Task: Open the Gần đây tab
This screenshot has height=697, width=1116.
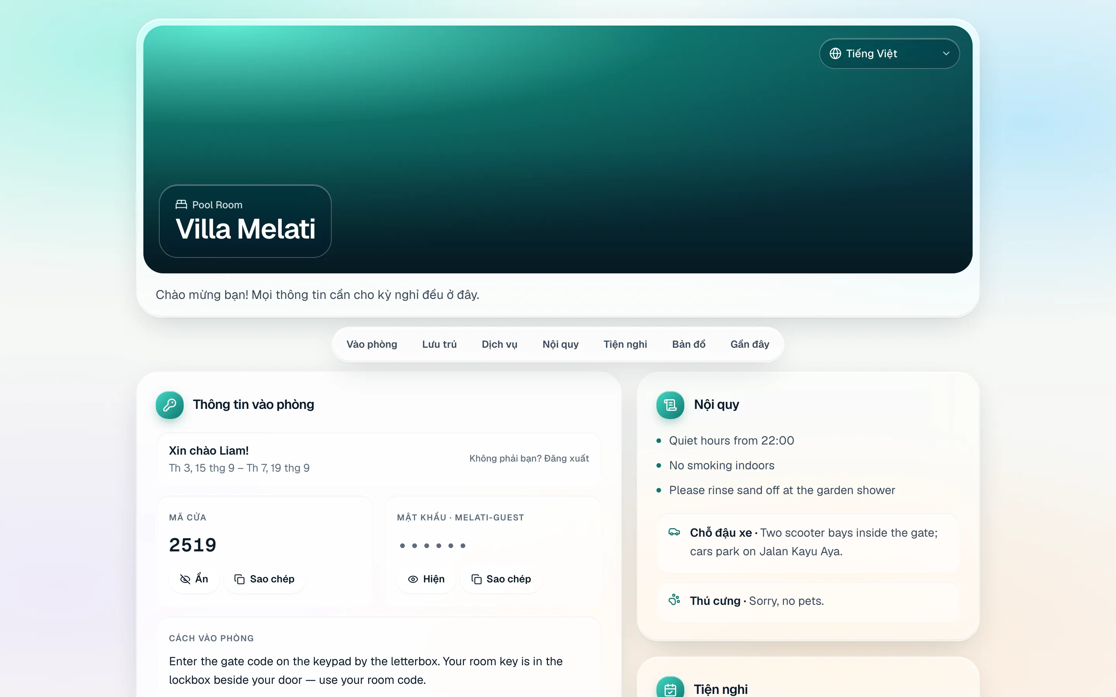Action: coord(749,344)
